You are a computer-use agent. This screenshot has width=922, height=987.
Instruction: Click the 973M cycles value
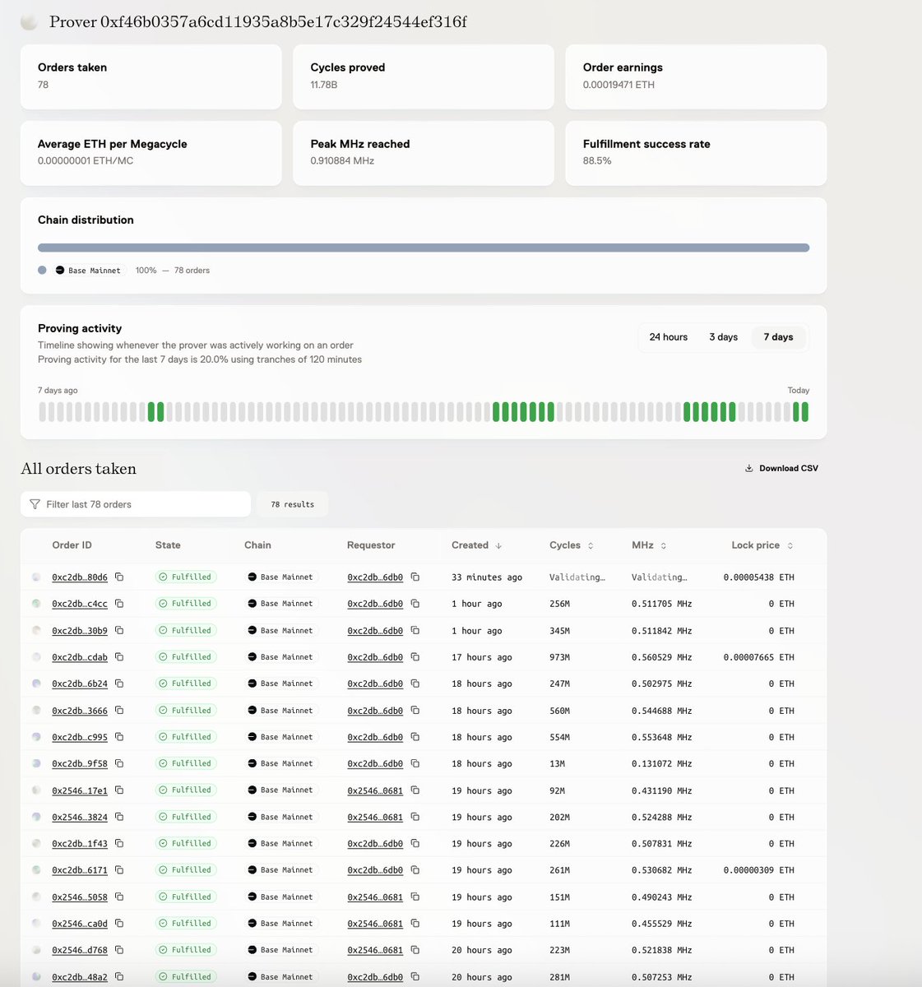coord(559,657)
